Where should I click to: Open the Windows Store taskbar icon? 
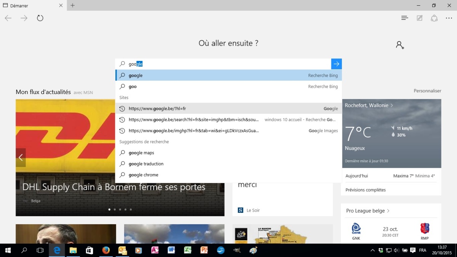point(89,250)
